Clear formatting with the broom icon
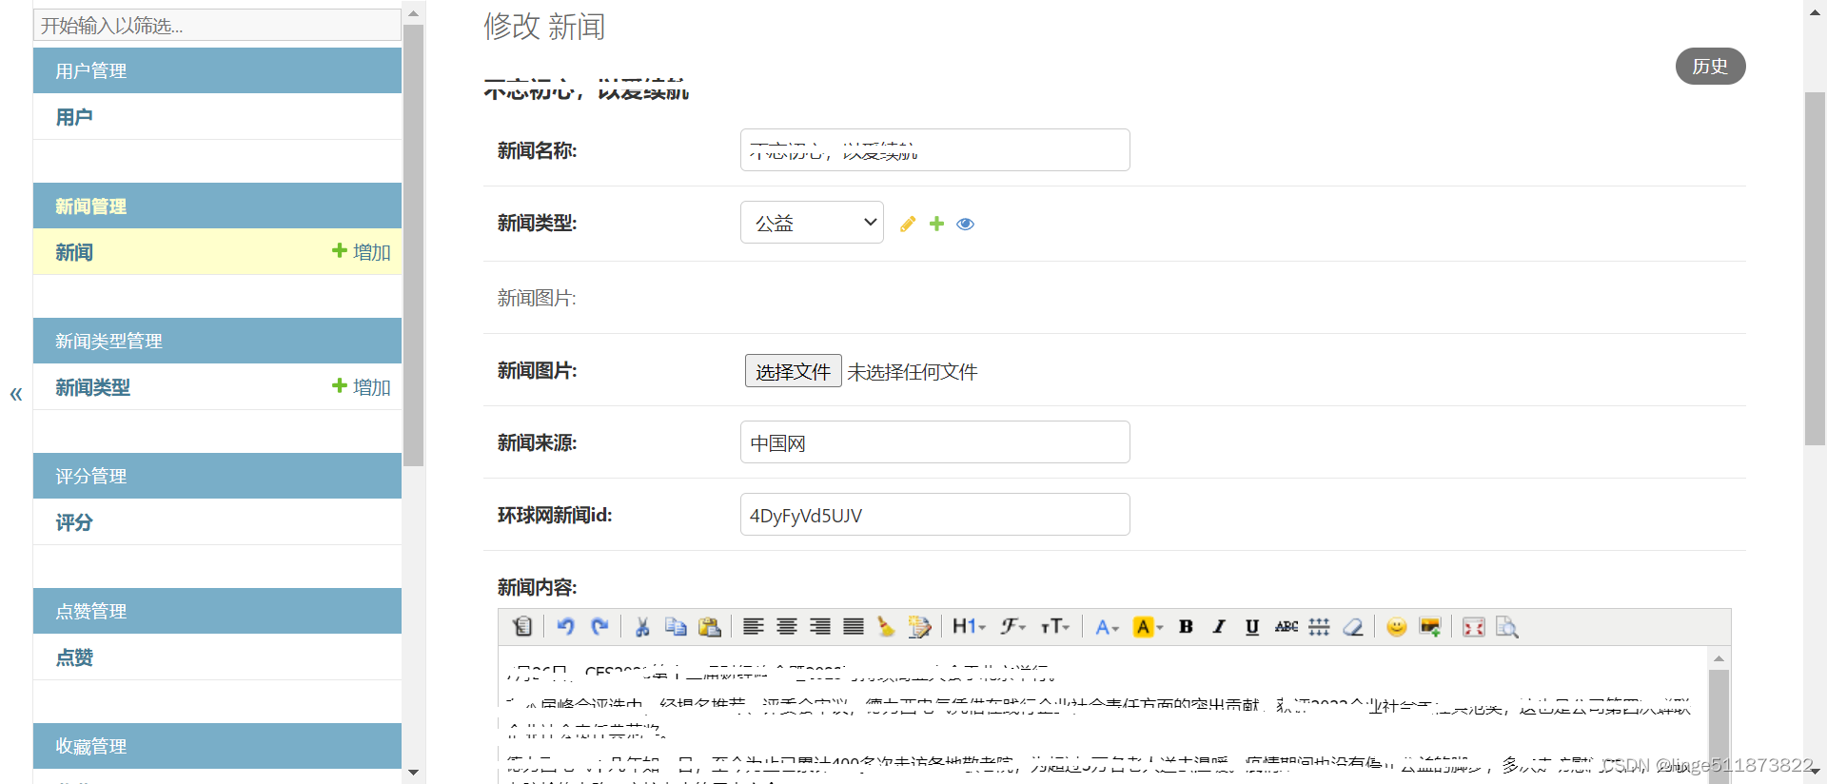1827x784 pixels. 886,627
